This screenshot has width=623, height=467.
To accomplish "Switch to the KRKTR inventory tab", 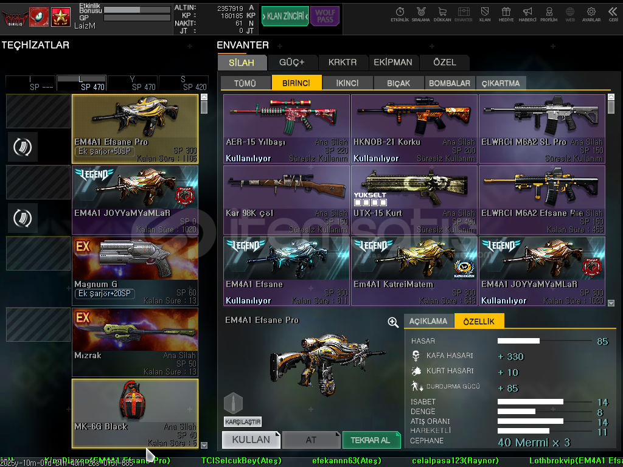I will pyautogui.click(x=343, y=63).
